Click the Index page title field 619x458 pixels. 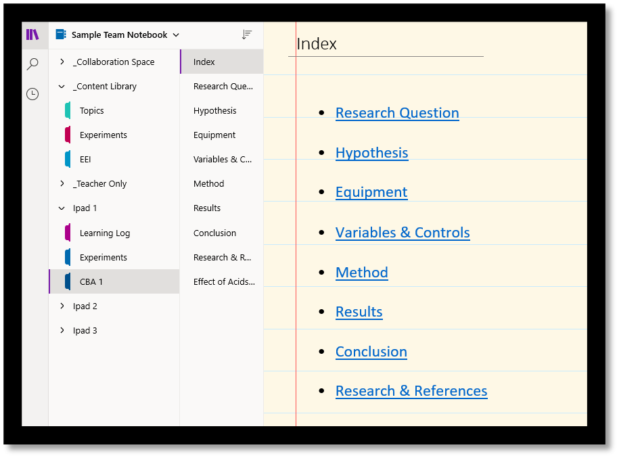pyautogui.click(x=386, y=44)
